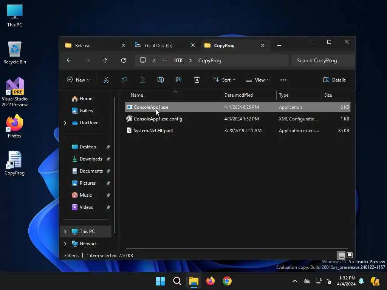Select the This PC desktop icon

click(15, 15)
